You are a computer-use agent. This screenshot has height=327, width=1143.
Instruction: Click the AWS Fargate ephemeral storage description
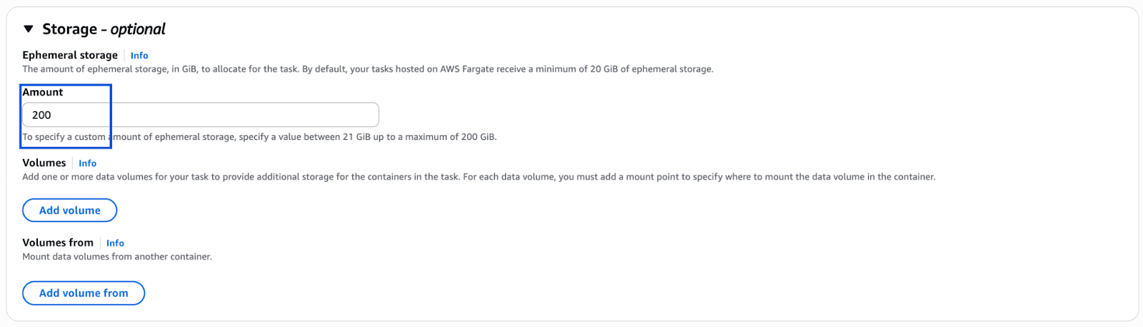367,69
